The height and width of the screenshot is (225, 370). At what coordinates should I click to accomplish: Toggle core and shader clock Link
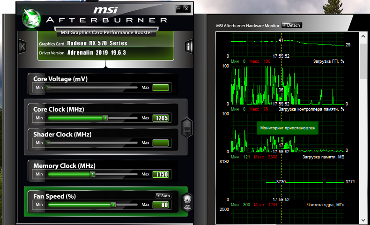187,127
